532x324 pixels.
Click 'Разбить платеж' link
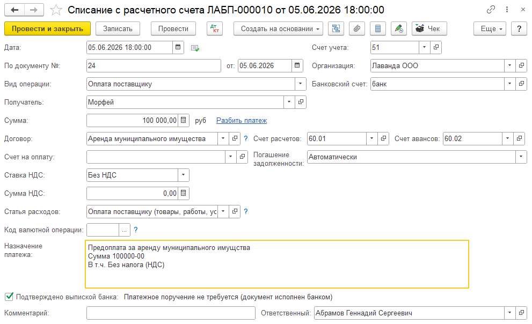(242, 120)
